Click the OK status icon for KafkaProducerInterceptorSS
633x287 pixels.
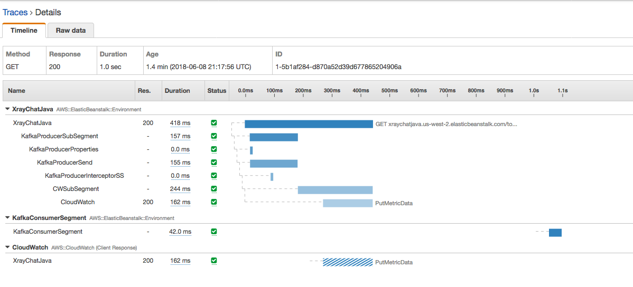[x=214, y=176]
